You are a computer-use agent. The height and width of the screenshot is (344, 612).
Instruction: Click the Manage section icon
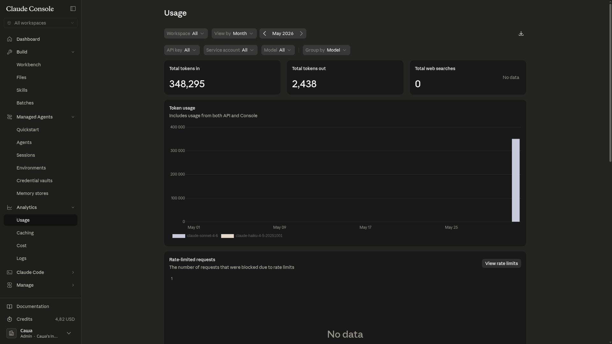click(x=10, y=285)
